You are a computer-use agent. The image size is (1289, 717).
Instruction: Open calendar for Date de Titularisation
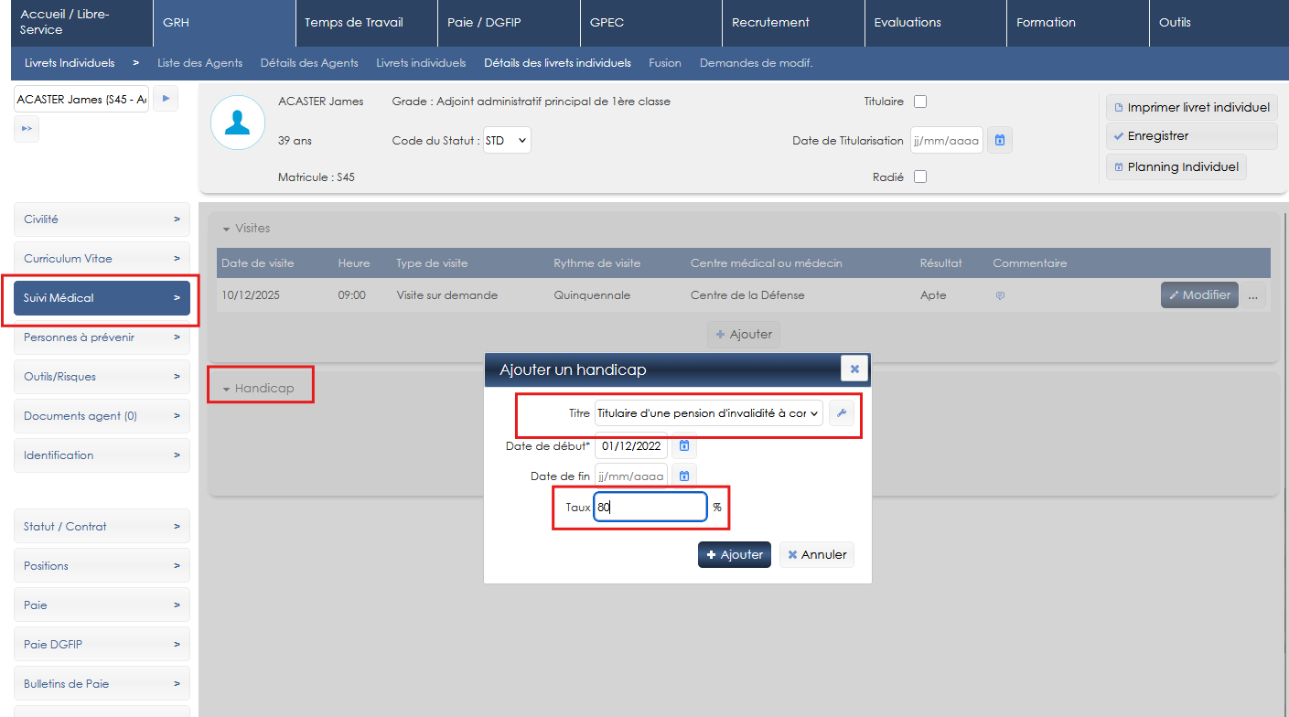tap(1000, 141)
